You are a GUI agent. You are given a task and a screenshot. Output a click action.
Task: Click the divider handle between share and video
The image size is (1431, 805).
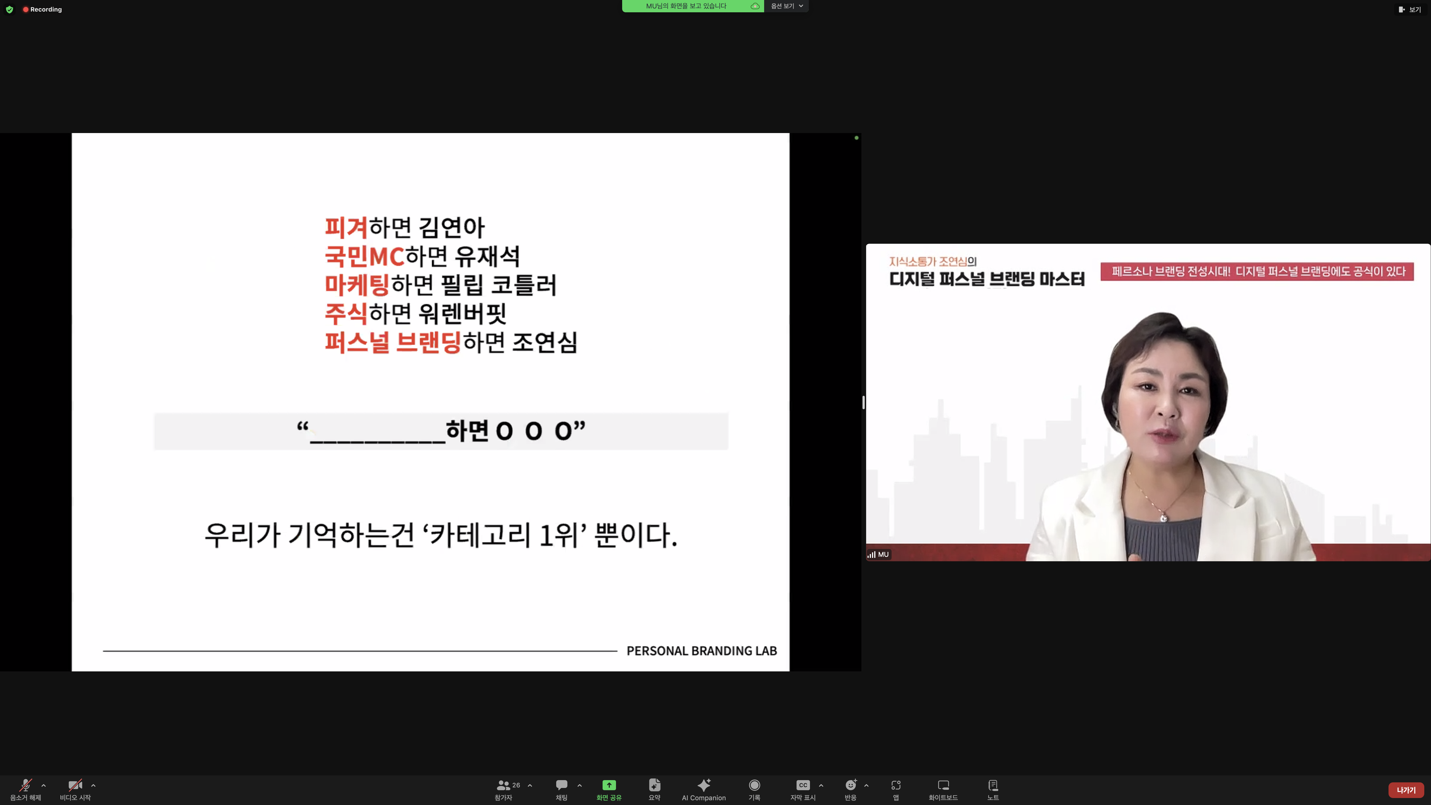(x=863, y=402)
